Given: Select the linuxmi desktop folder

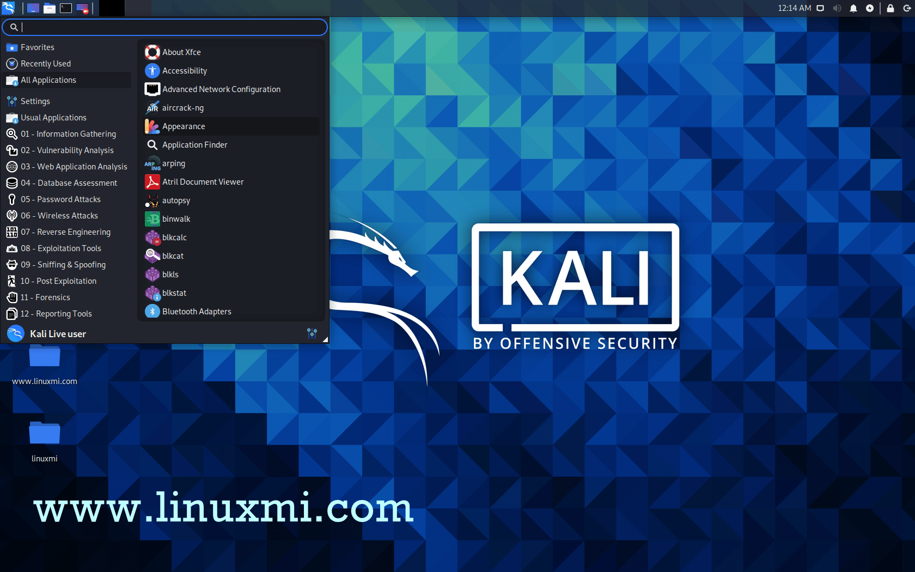Looking at the screenshot, I should [45, 441].
